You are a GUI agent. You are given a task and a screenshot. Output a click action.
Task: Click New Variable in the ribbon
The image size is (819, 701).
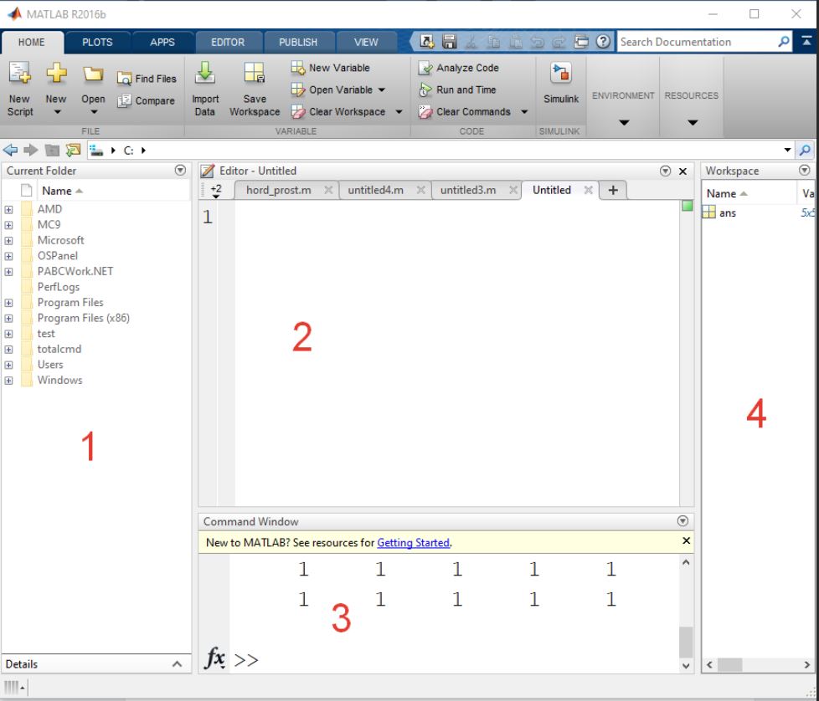(x=330, y=68)
